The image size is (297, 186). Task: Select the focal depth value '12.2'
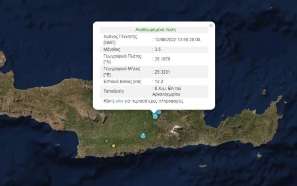point(159,82)
